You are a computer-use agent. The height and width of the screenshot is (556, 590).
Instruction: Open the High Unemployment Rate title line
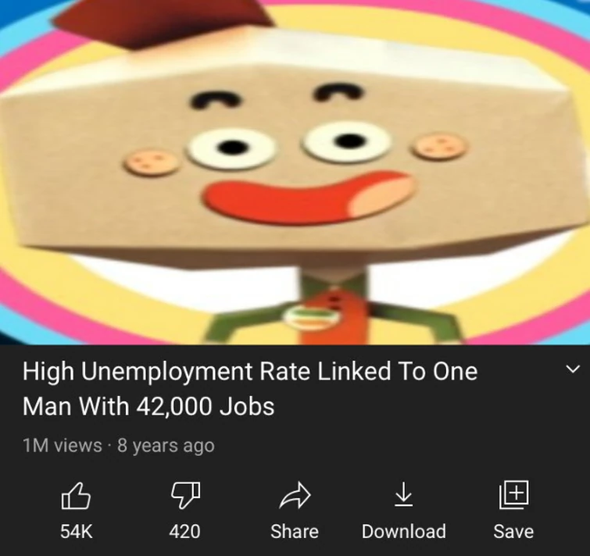pos(250,372)
